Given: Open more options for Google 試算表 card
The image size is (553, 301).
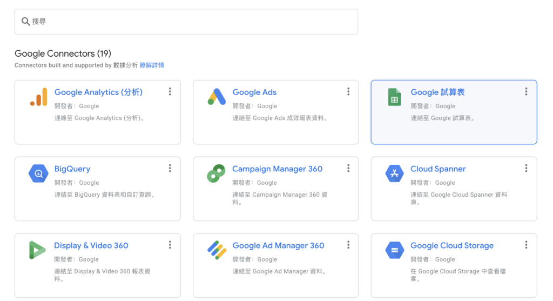Looking at the screenshot, I should click(526, 92).
